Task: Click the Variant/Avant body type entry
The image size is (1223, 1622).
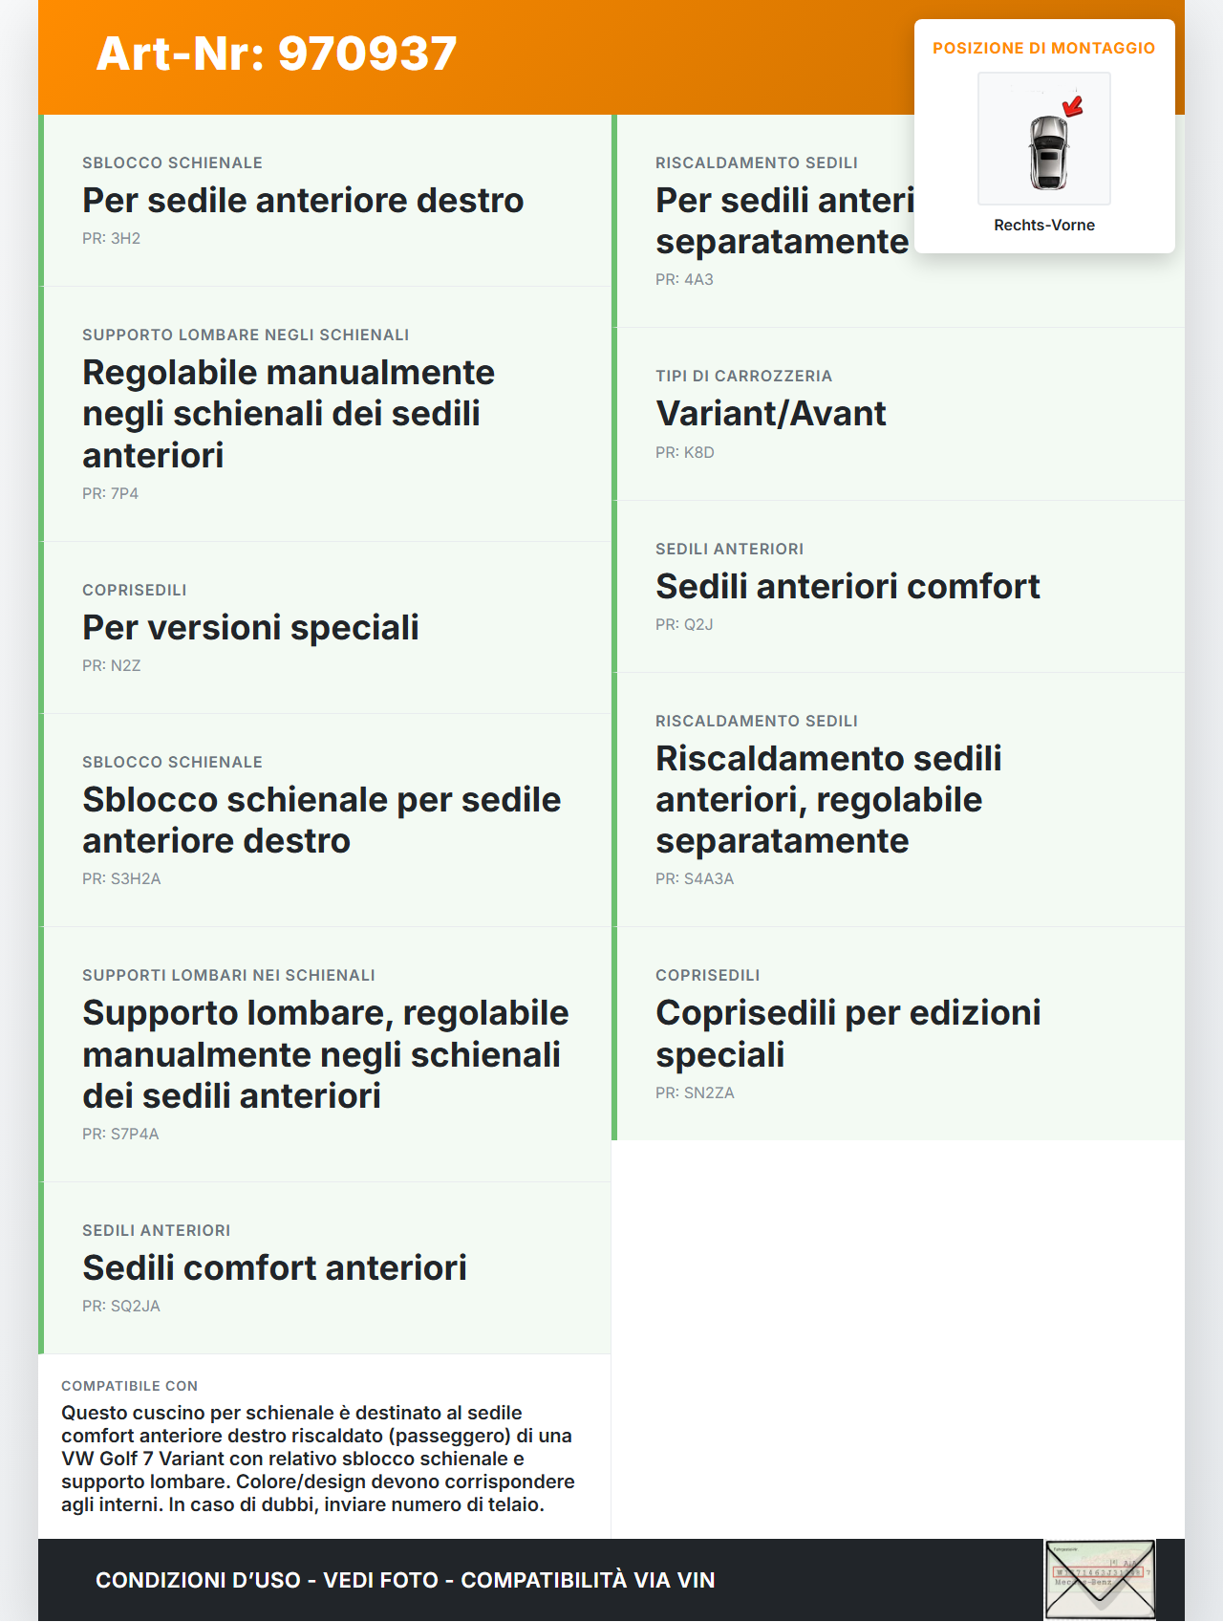Action: point(771,414)
